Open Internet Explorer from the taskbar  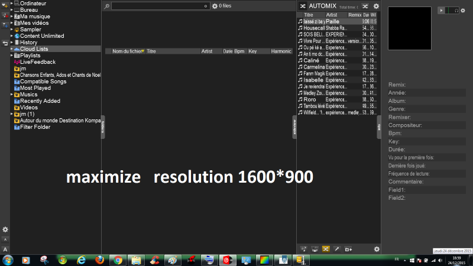[x=81, y=260]
